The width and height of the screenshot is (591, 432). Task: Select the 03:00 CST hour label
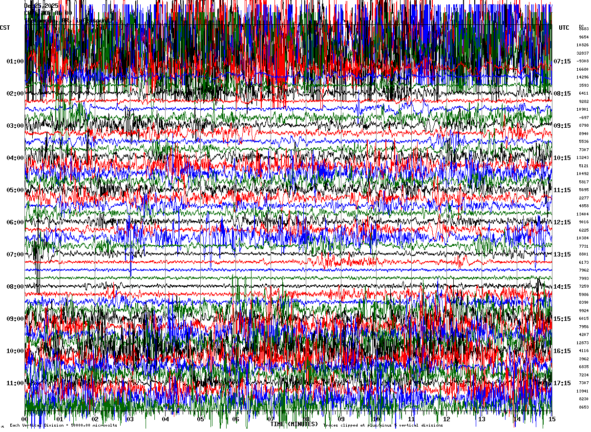15,126
